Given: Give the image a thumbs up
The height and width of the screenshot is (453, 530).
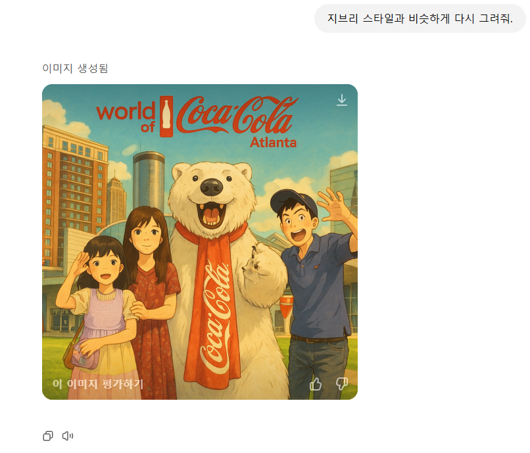Looking at the screenshot, I should click(x=316, y=384).
